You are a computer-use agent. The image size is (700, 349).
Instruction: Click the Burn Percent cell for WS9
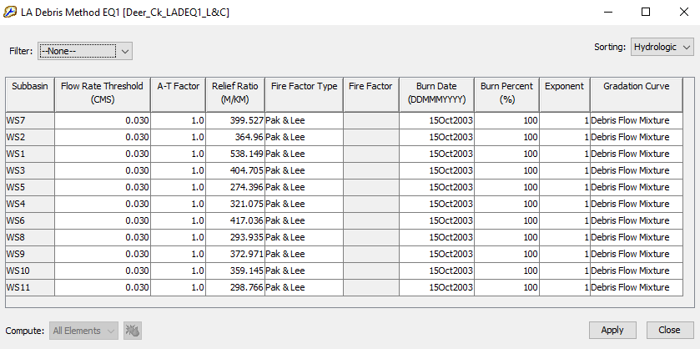(x=506, y=255)
